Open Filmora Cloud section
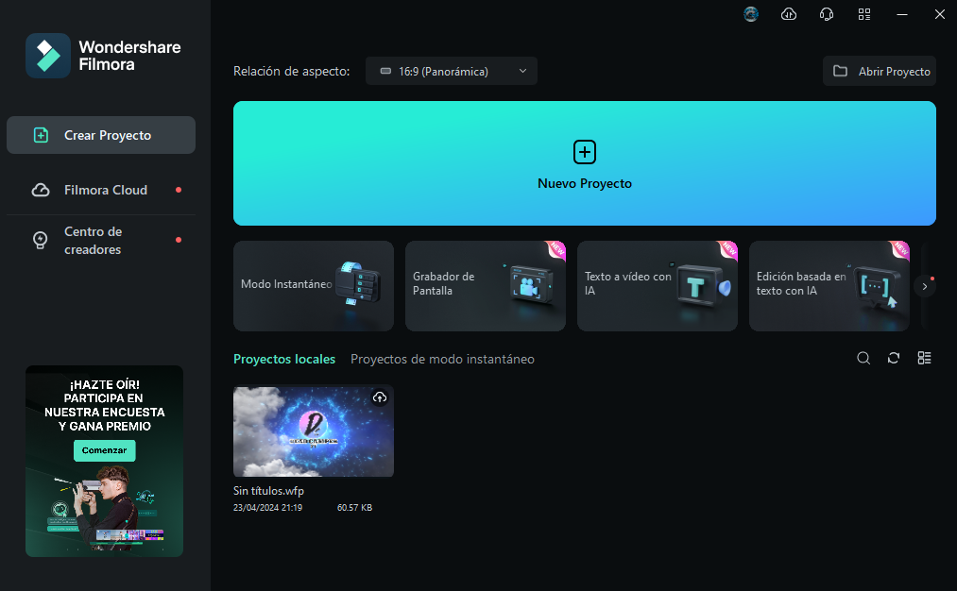This screenshot has width=957, height=591. (x=101, y=191)
